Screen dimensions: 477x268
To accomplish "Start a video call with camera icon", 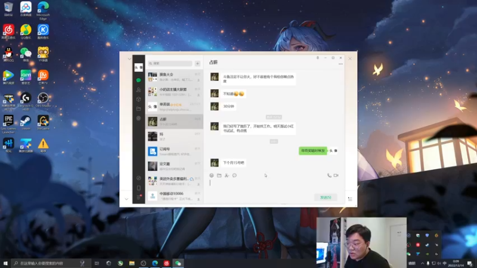I will click(x=336, y=175).
